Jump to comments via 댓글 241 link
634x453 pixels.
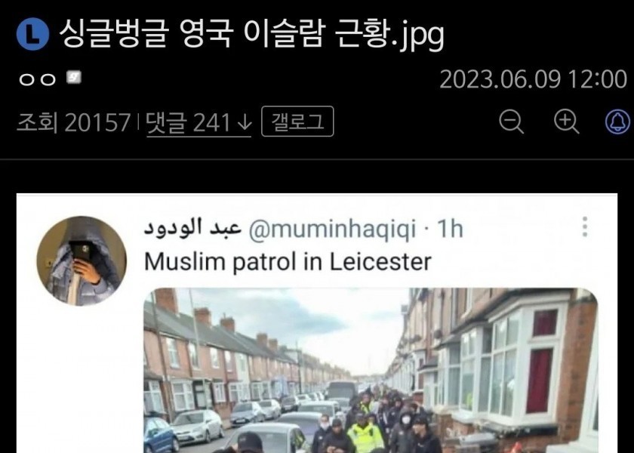pos(199,122)
